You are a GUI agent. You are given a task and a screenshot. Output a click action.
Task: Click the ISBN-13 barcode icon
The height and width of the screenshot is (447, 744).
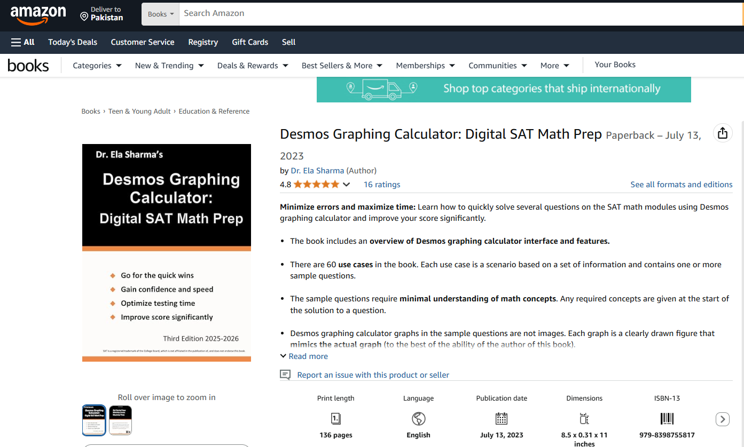click(667, 418)
